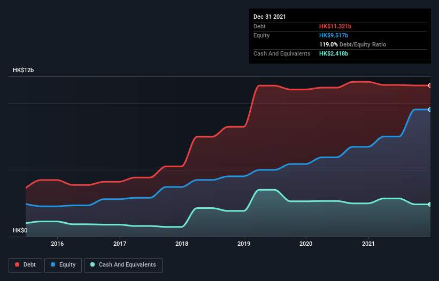Toggle the Equity series legend button
Image resolution: width=439 pixels, height=281 pixels.
point(63,266)
